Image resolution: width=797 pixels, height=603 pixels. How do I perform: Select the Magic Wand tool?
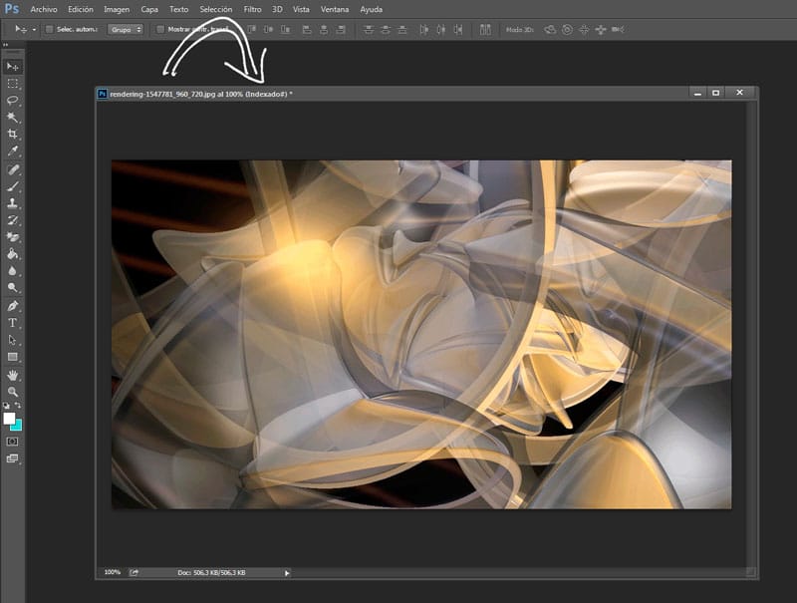tap(13, 118)
